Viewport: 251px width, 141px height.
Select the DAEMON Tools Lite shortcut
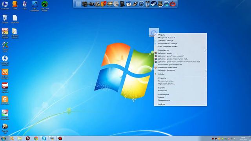[5, 60]
